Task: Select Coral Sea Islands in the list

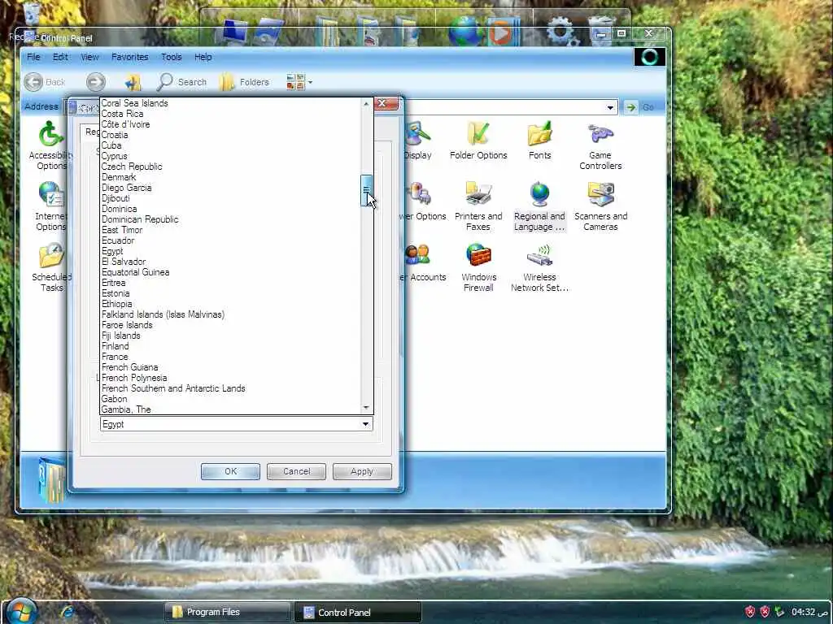Action: point(134,103)
